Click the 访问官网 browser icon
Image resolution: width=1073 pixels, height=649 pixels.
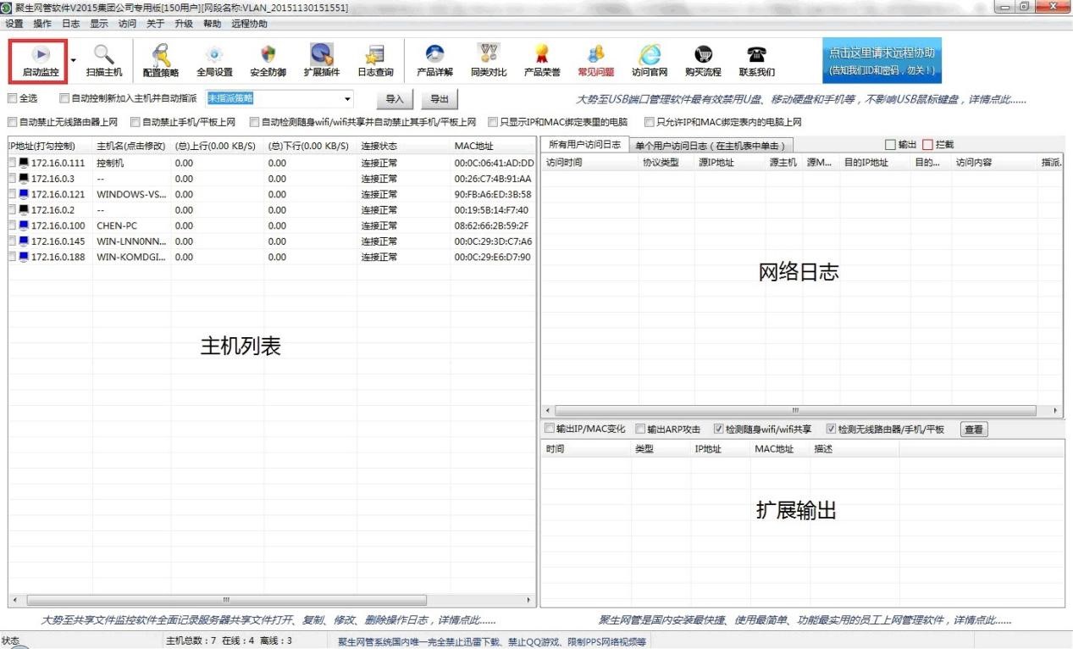tap(650, 55)
